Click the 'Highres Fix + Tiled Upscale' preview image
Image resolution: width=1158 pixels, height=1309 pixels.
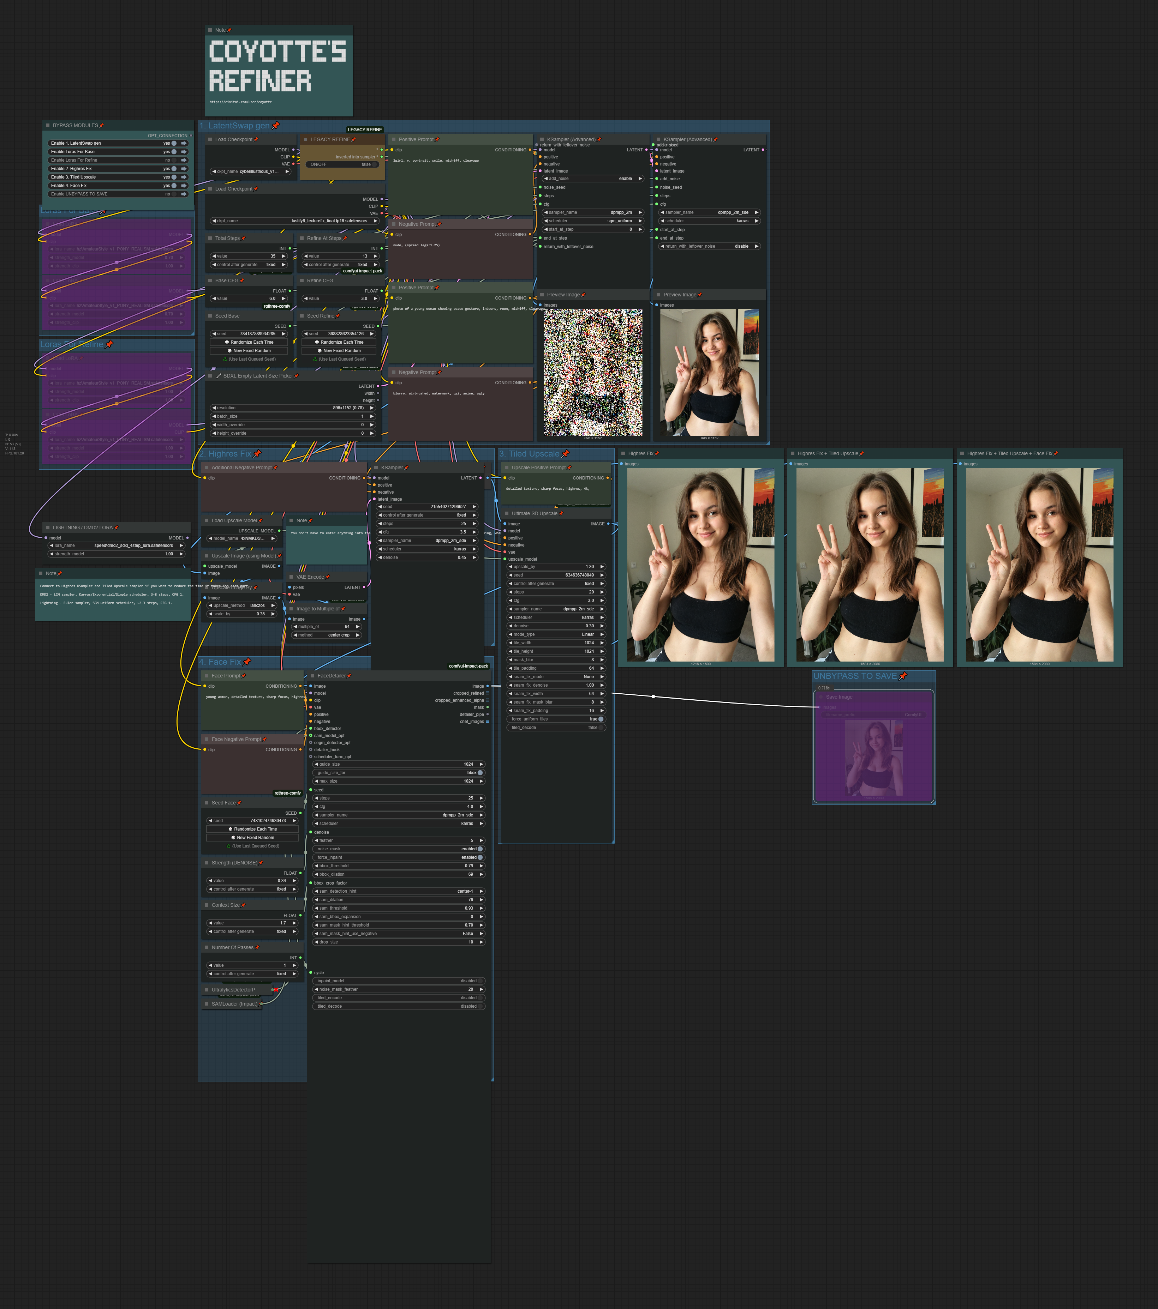[x=870, y=565]
